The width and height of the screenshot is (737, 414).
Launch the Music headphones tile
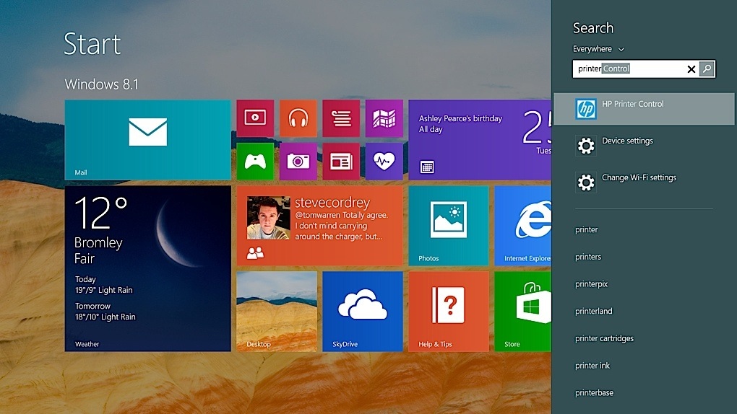(298, 118)
